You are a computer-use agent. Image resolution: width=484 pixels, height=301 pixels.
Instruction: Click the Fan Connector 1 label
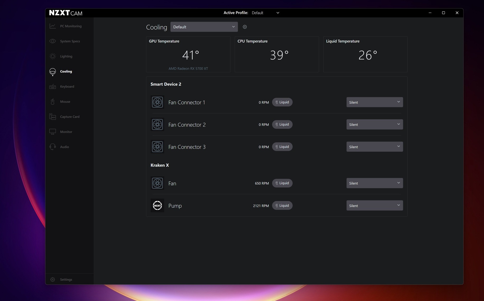point(187,102)
